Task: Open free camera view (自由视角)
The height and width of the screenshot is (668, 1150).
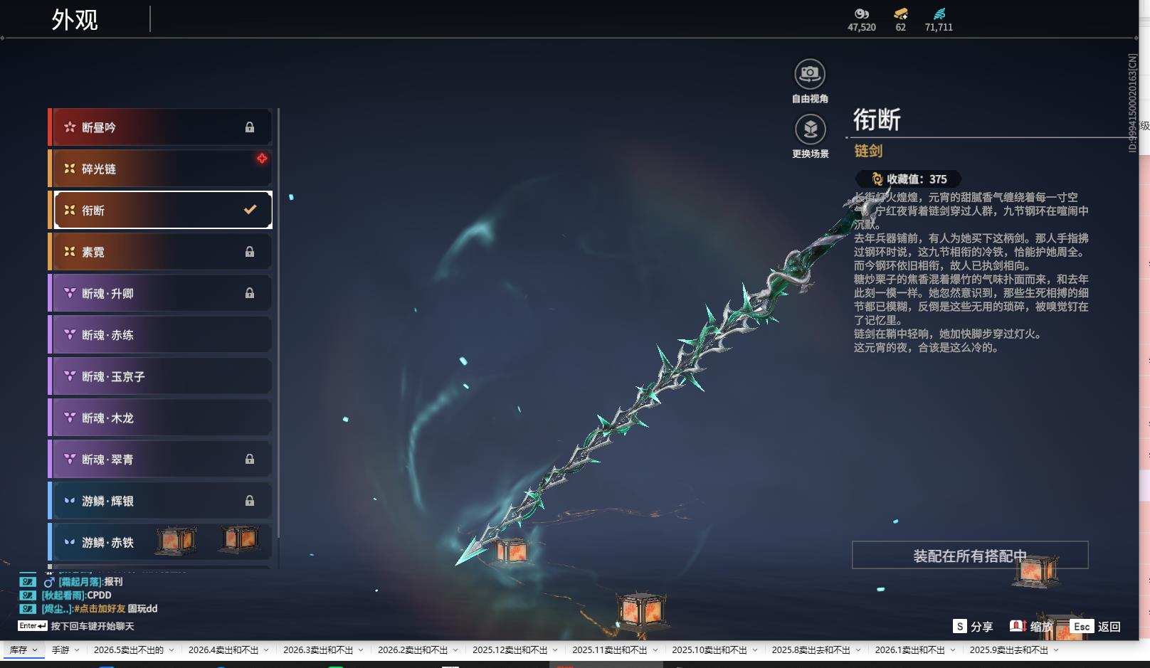Action: tap(810, 74)
